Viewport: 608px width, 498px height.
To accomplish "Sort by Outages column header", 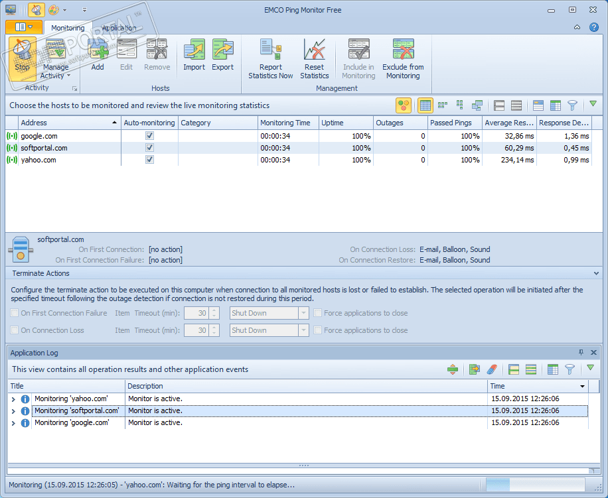I will [400, 123].
